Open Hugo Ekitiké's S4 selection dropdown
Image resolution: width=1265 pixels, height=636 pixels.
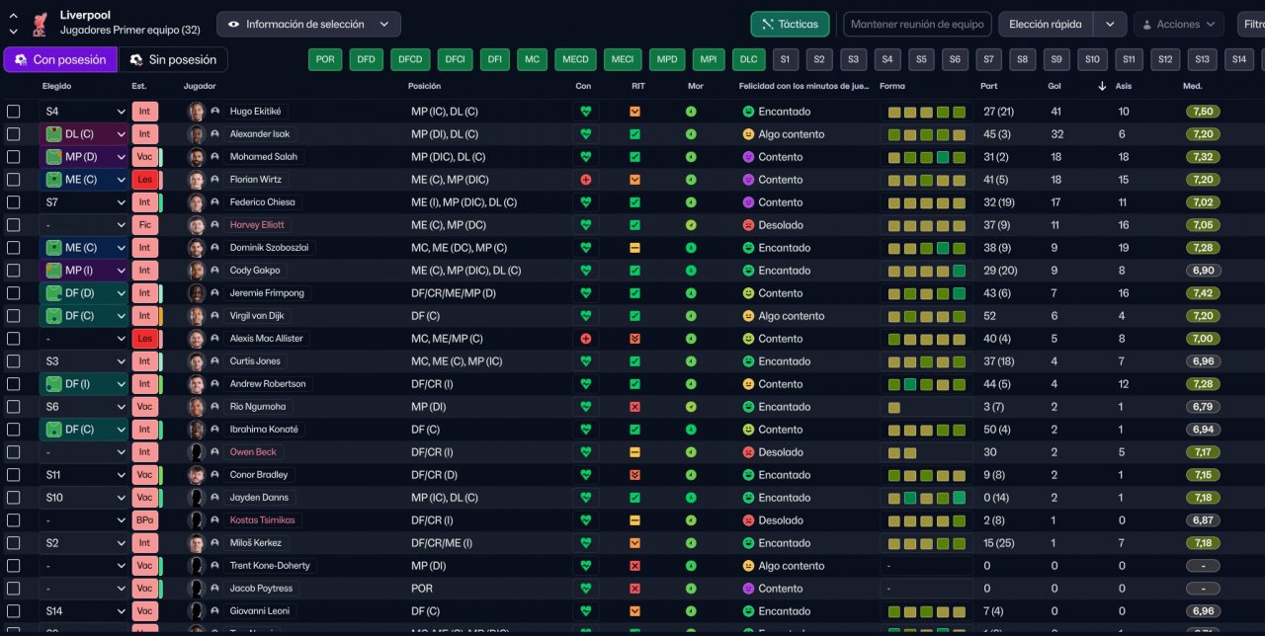pos(84,112)
